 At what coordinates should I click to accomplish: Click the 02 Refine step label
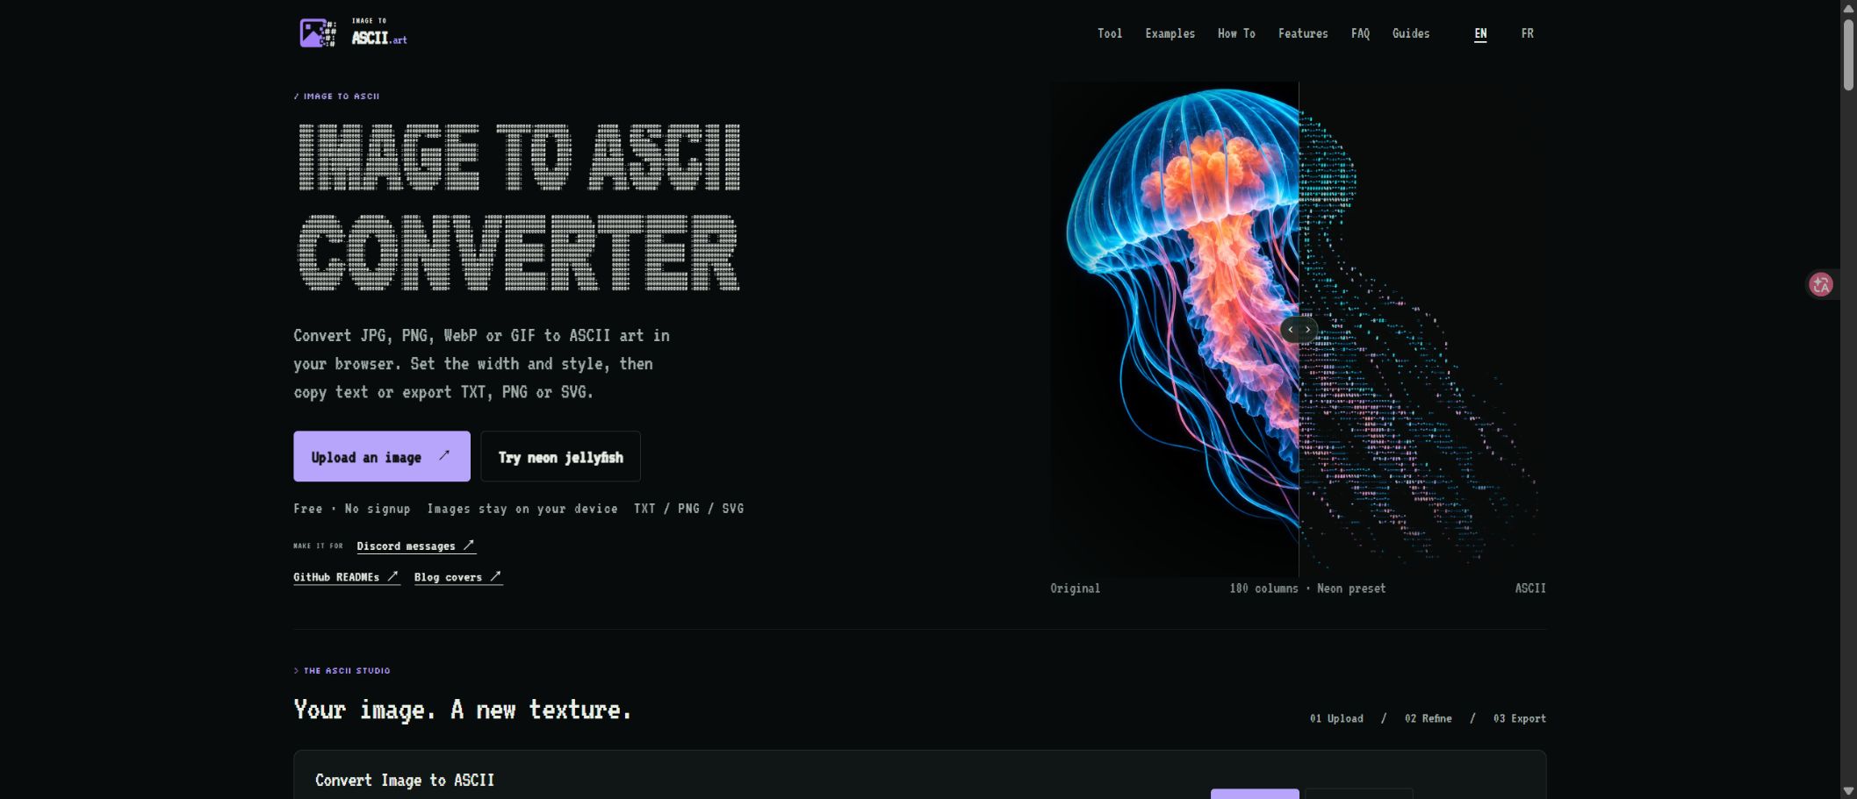tap(1428, 718)
